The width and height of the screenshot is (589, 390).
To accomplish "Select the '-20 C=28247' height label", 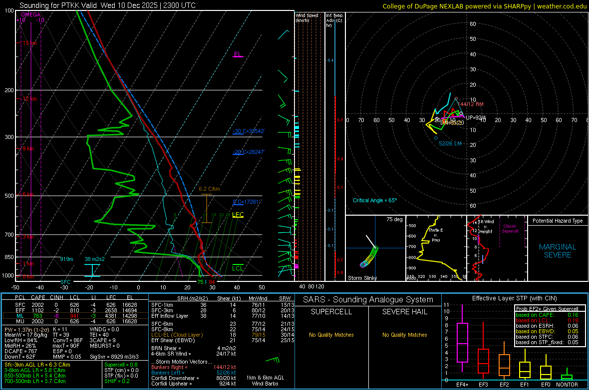I will pyautogui.click(x=249, y=152).
